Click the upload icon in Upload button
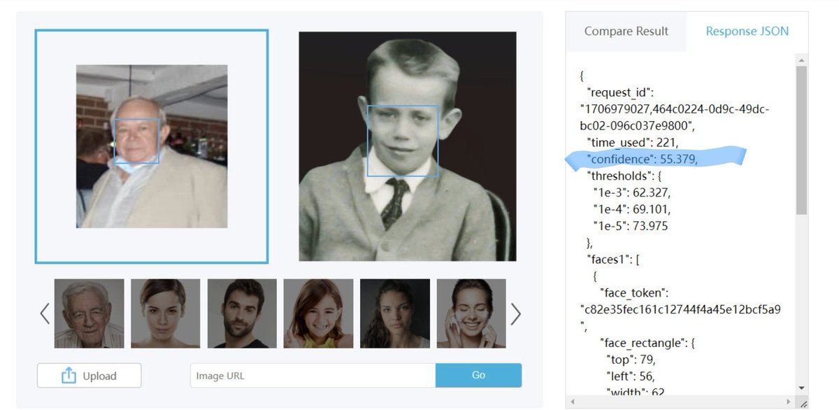839x410 pixels. (69, 376)
